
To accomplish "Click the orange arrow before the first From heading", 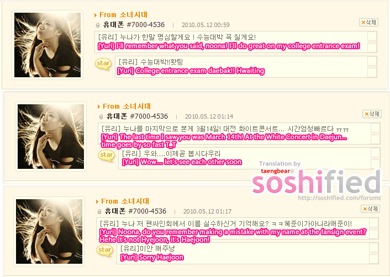I will 96,15.
